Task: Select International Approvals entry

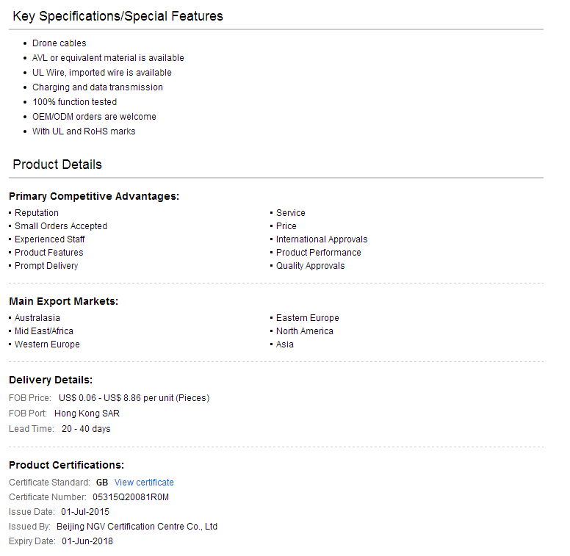Action: pyautogui.click(x=322, y=239)
